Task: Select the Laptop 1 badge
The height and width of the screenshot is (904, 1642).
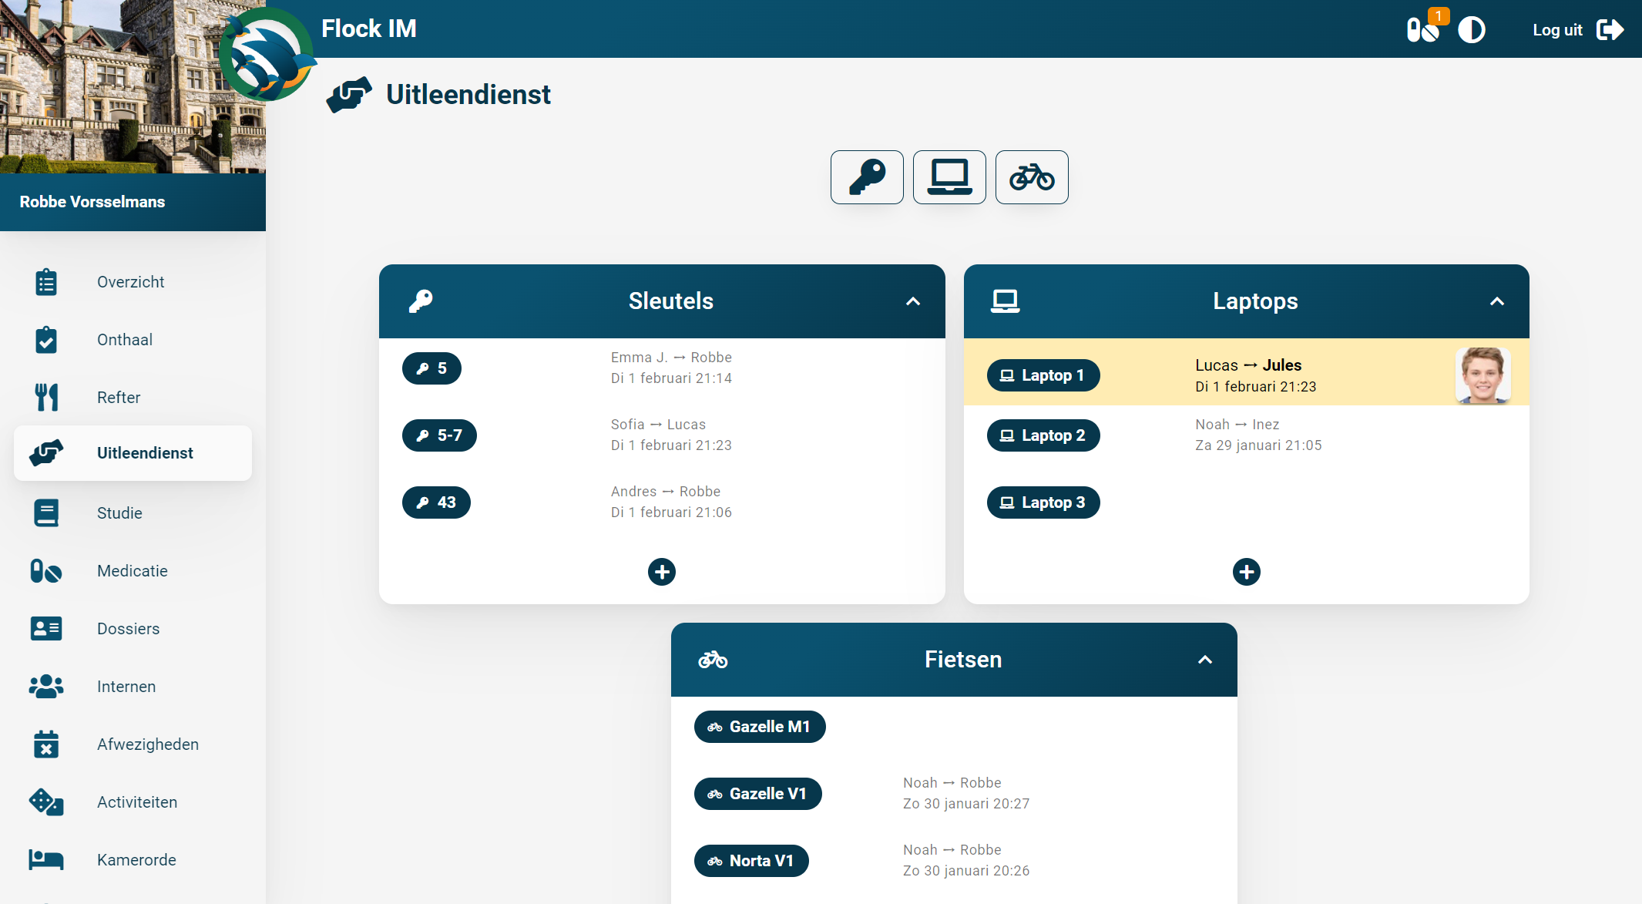Action: 1043,375
